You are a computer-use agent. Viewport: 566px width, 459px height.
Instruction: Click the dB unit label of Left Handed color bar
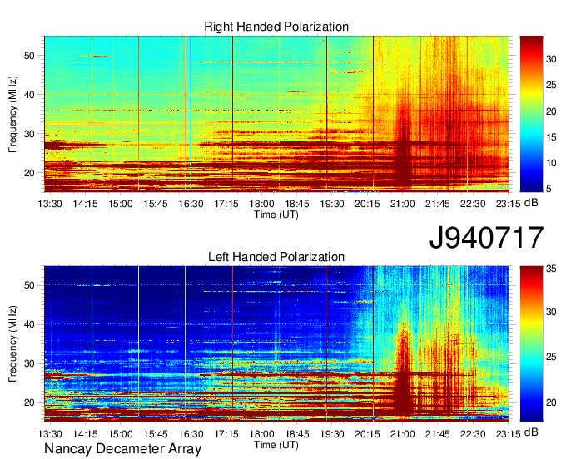531,432
